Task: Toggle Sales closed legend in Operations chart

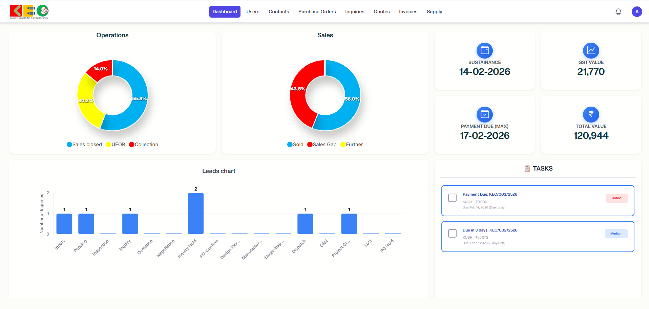Action: 84,145
